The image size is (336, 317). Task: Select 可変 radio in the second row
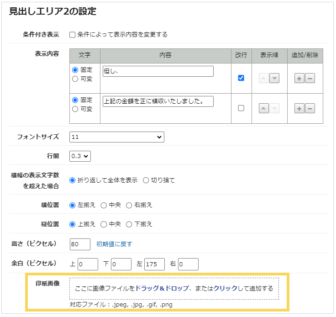(x=75, y=109)
